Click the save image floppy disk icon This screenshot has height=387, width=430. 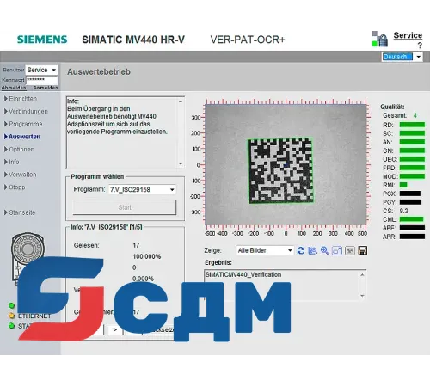tap(363, 250)
